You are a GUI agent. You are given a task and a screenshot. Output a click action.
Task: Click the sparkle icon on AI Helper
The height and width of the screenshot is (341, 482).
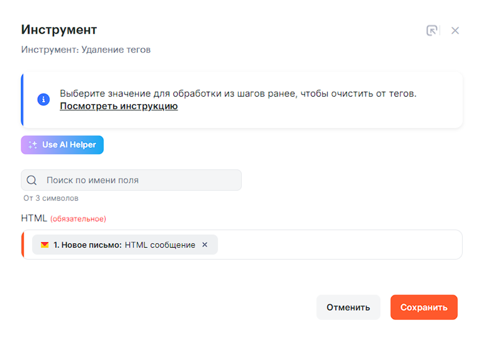click(33, 145)
